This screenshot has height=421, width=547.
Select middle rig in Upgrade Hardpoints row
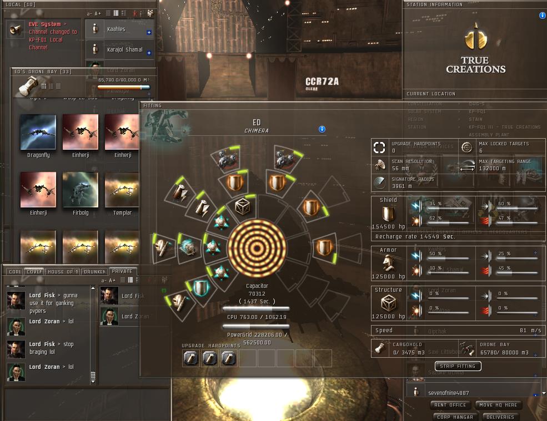[210, 358]
